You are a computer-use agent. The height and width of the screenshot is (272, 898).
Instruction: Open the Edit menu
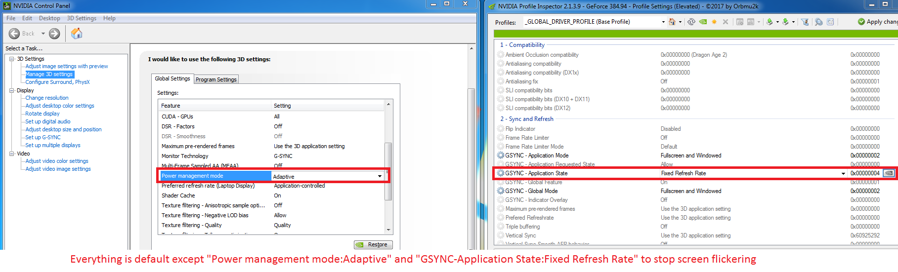pos(27,18)
